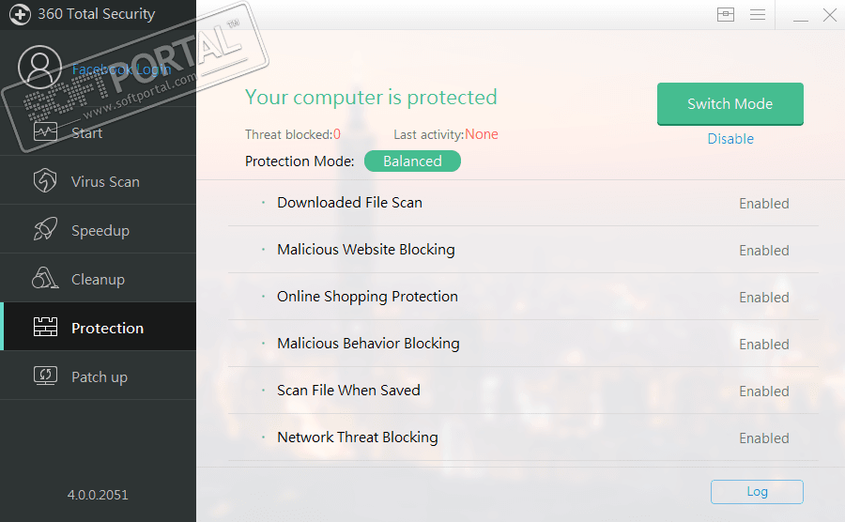Select the Network Threat Blocking row
The image size is (845, 522).
click(358, 438)
